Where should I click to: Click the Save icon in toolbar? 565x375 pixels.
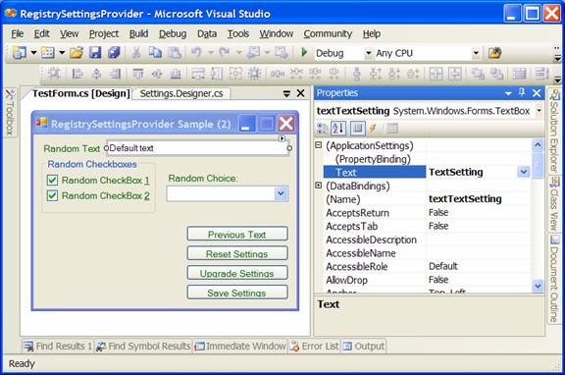(95, 53)
